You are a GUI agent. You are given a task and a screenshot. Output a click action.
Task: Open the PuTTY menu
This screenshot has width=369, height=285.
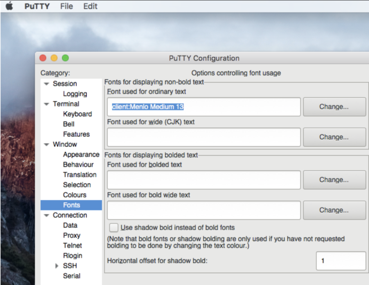[36, 6]
